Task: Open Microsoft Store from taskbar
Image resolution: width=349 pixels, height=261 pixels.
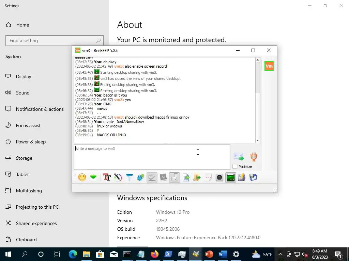Action: pyautogui.click(x=100, y=254)
